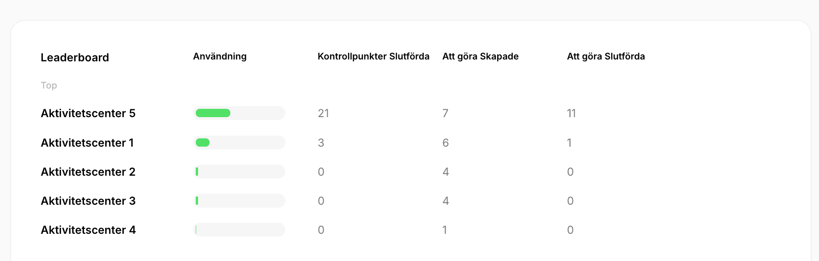Click the usage bar for Aktivitetscenter 4
This screenshot has width=819, height=261.
239,230
